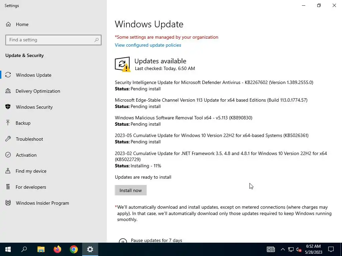Click the Updates available warning icon
The width and height of the screenshot is (342, 256).
pos(123,64)
